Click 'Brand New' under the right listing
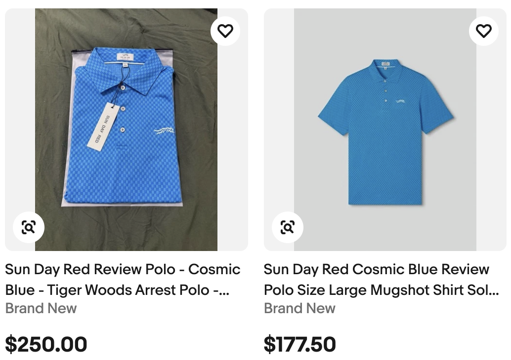This screenshot has height=360, width=511. [x=299, y=309]
